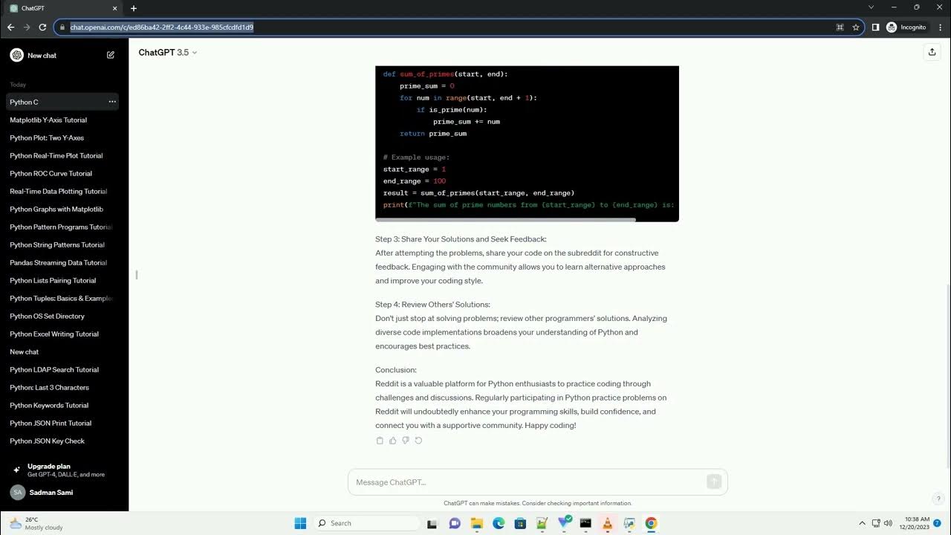951x535 pixels.
Task: Open the Python Tuples: Basics chat
Action: coord(62,298)
